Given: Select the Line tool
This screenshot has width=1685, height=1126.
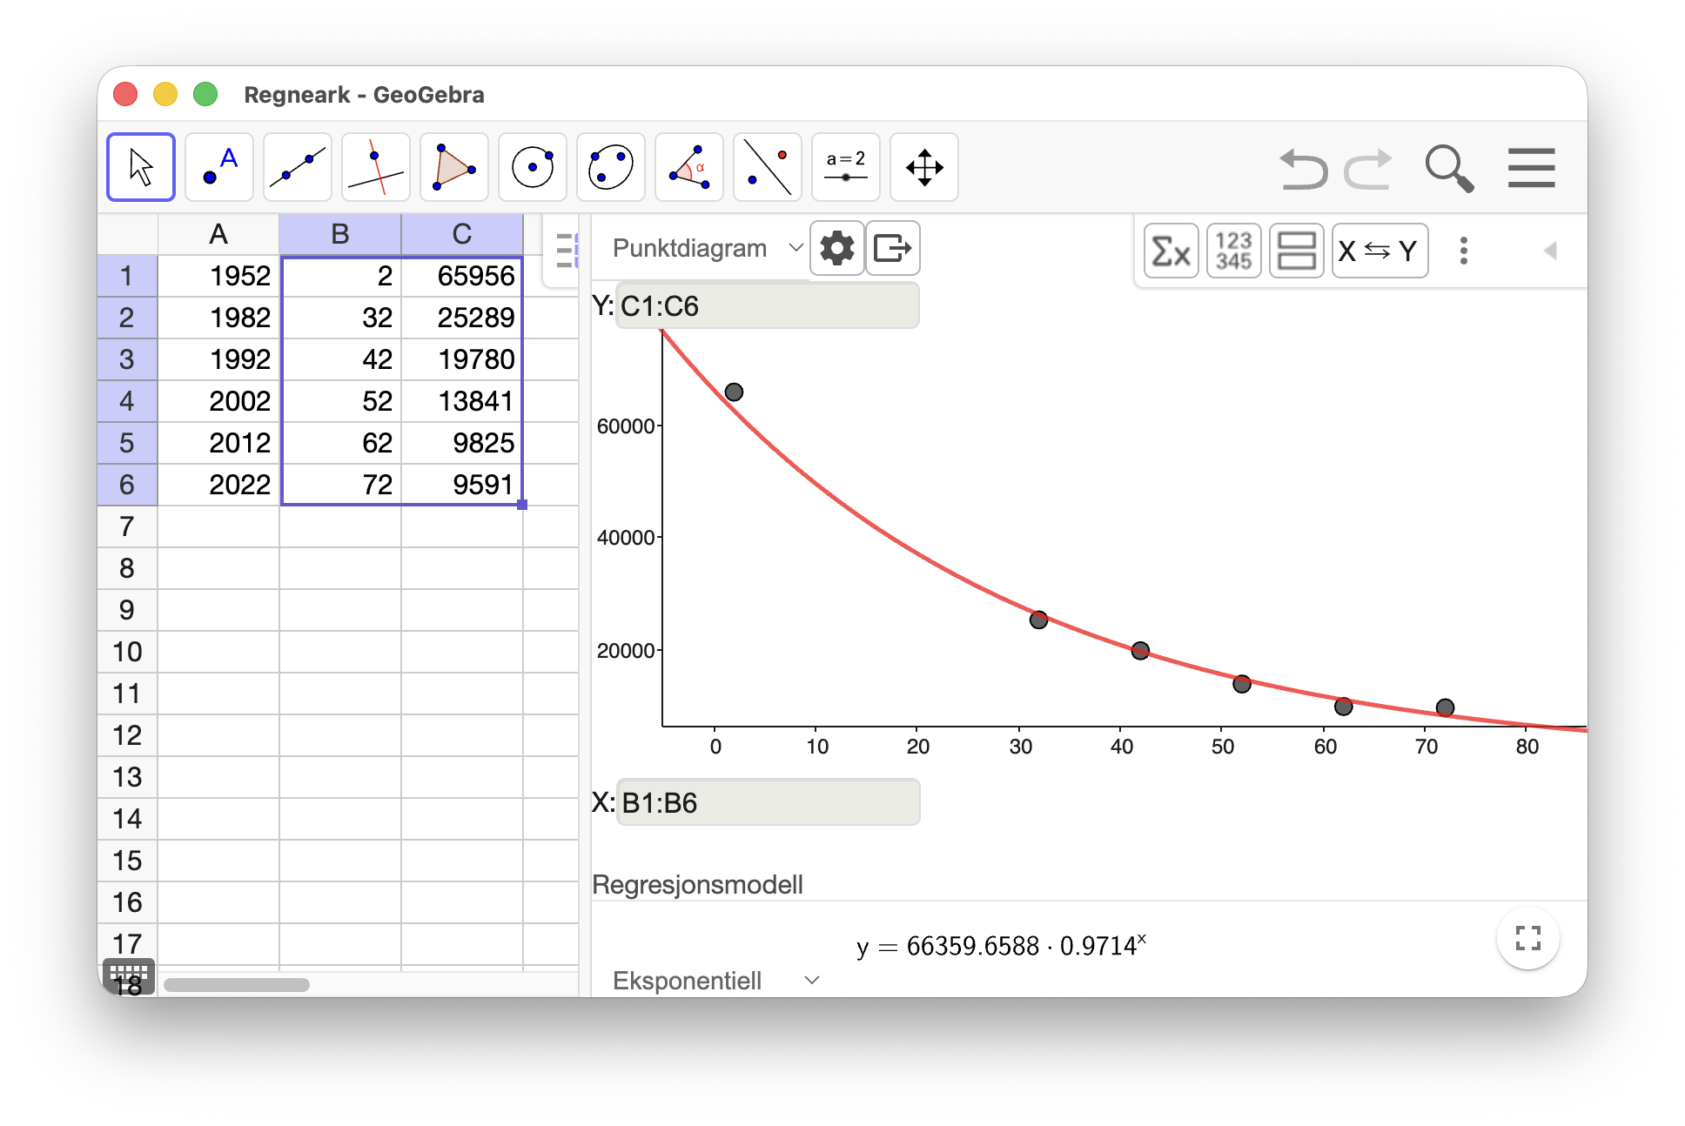Looking at the screenshot, I should pyautogui.click(x=297, y=166).
